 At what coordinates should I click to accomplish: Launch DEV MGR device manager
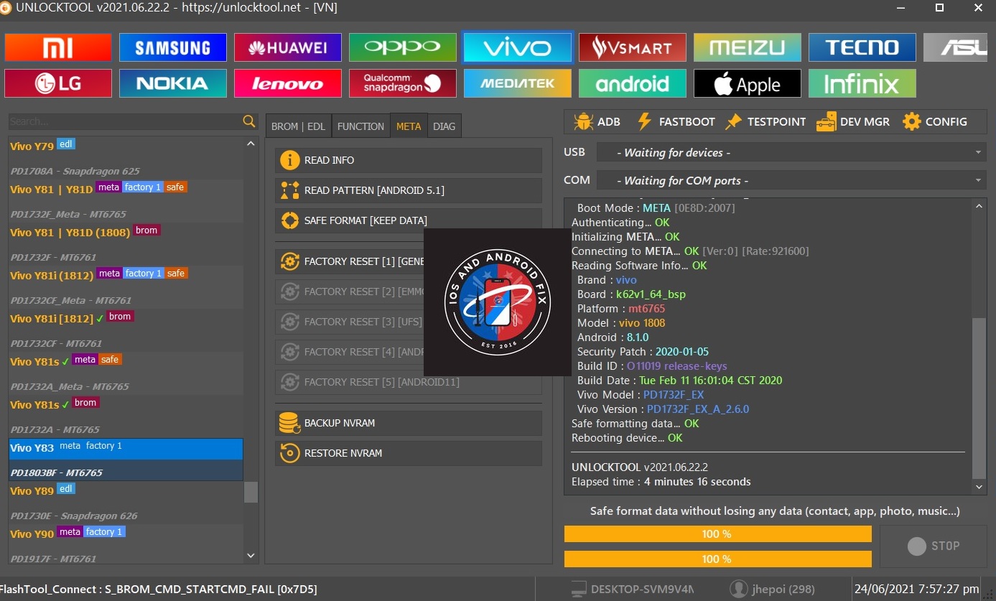point(853,122)
